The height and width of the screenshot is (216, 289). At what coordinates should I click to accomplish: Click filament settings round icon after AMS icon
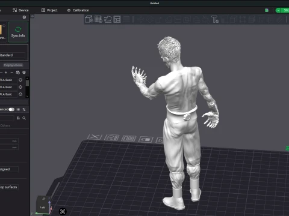(x=24, y=73)
